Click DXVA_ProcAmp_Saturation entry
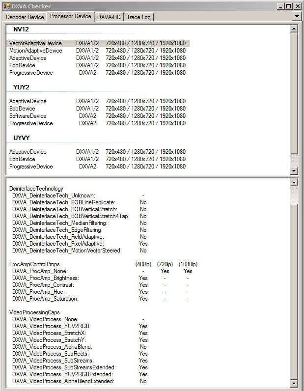This screenshot has height=391, width=304. pyautogui.click(x=45, y=299)
